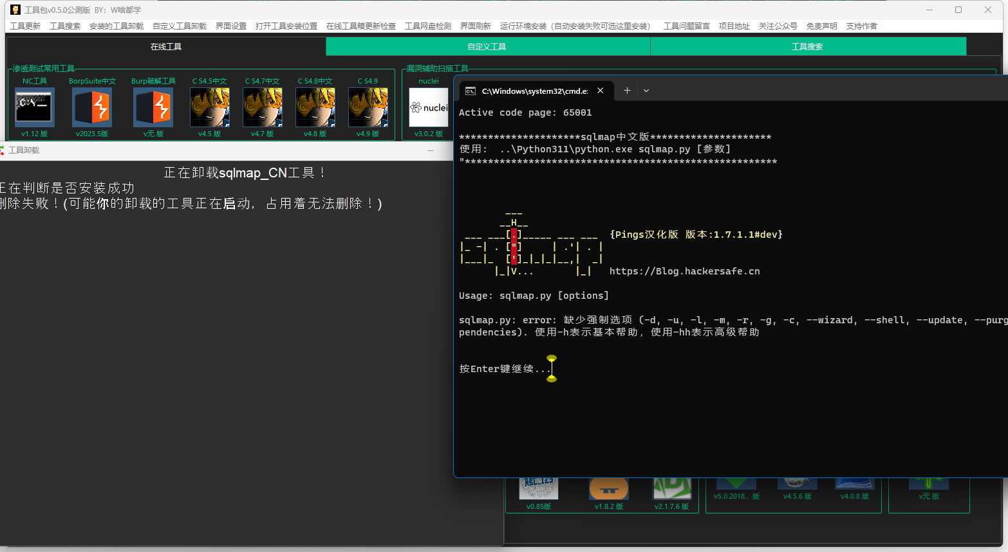Expand the terminal profile dropdown arrow
Screen dimensions: 1008x552
646,91
